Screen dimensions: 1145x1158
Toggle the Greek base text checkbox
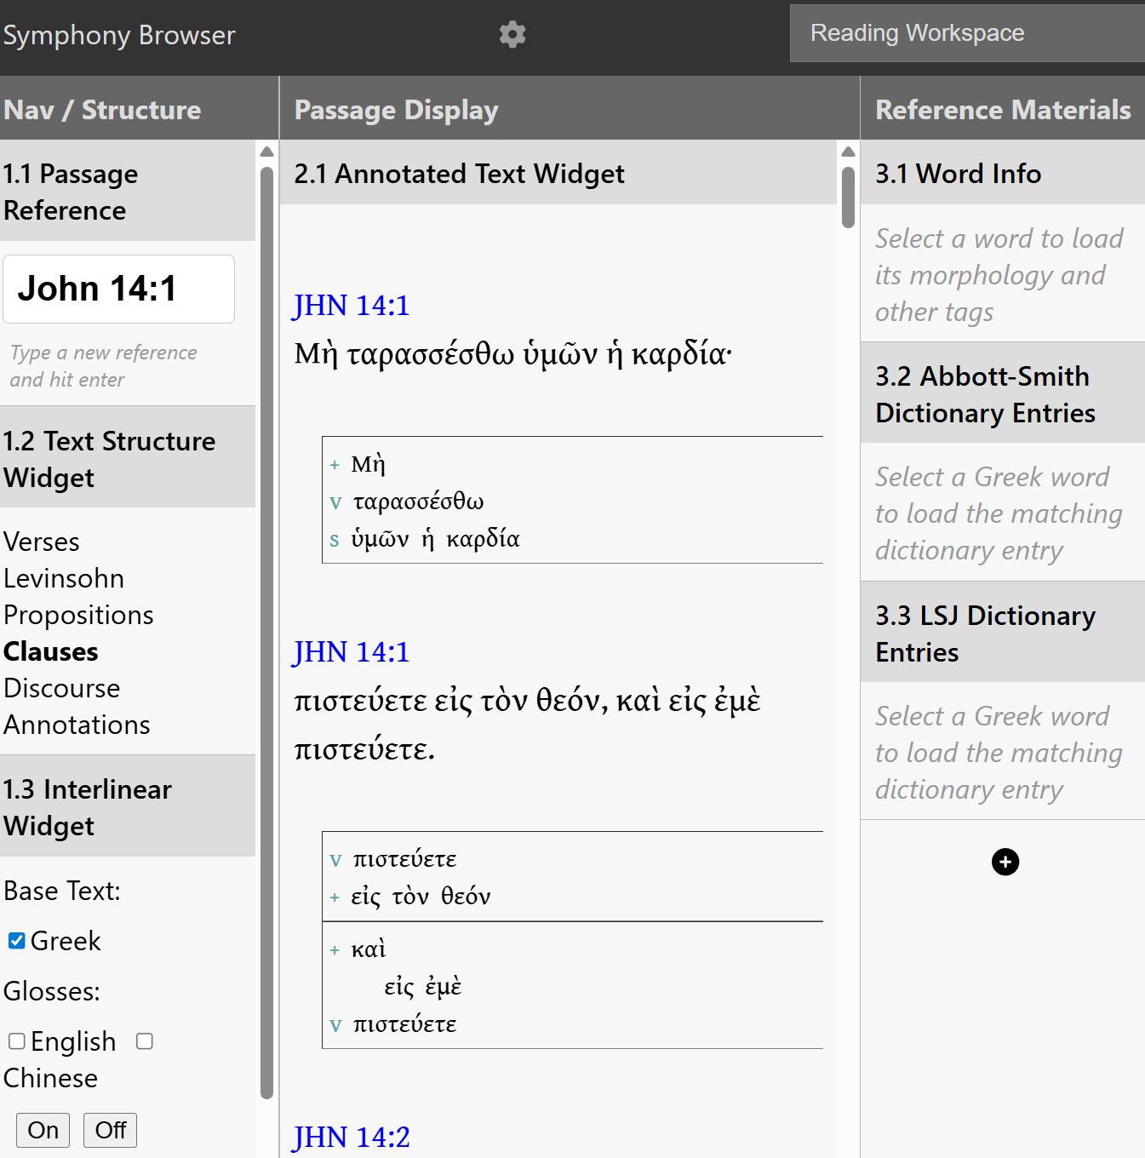point(17,941)
